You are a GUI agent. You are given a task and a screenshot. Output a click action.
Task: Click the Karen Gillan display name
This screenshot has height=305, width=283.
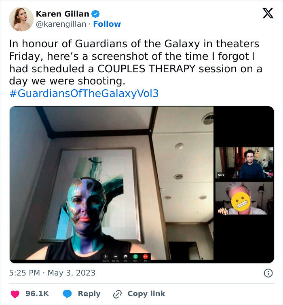[63, 14]
